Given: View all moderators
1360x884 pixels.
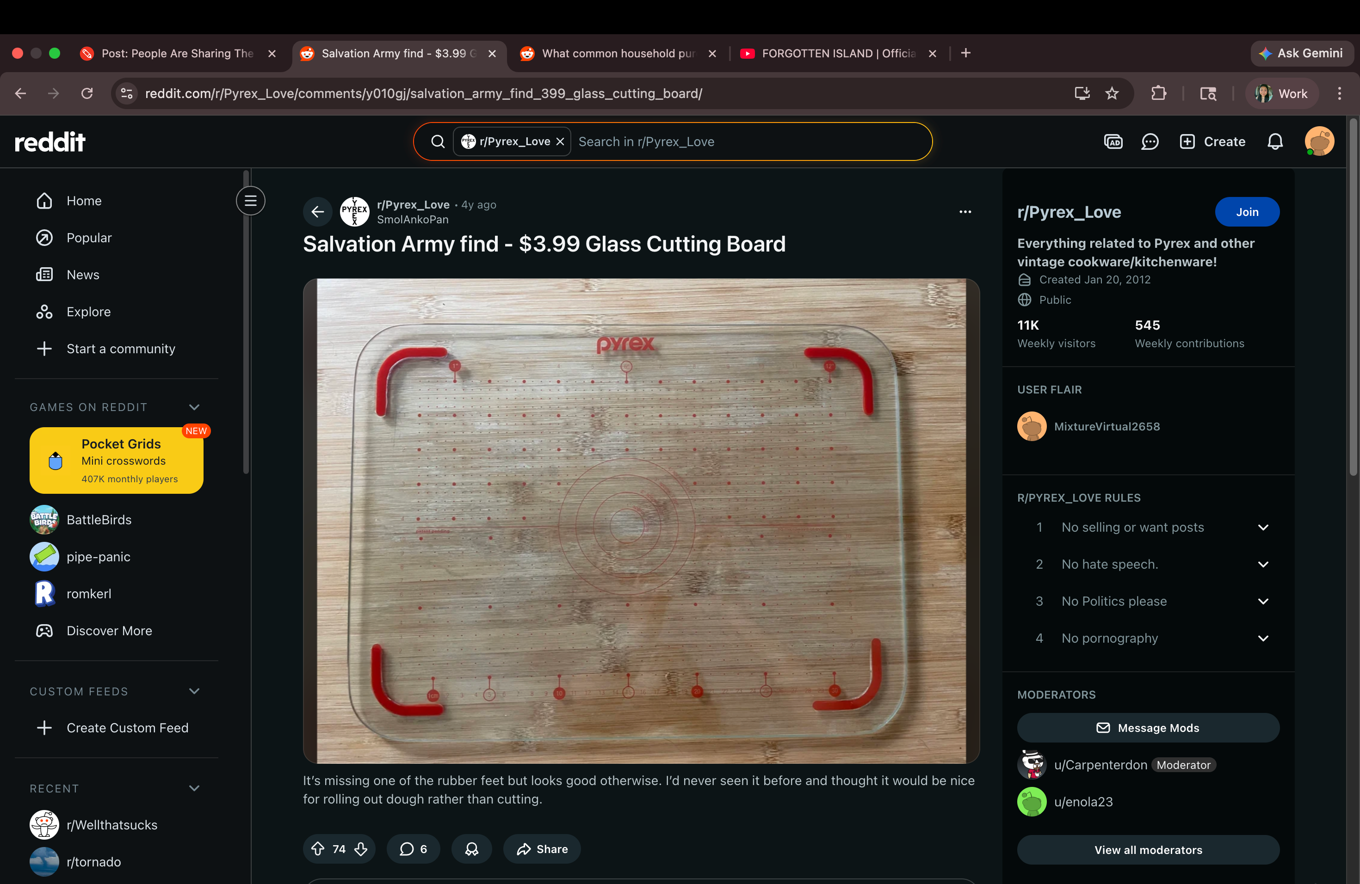Looking at the screenshot, I should 1148,850.
